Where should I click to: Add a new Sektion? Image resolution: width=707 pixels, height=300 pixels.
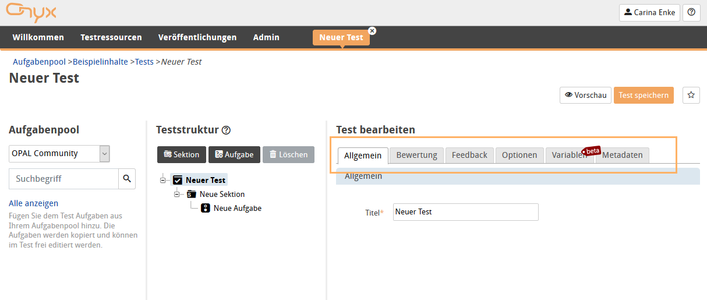182,154
